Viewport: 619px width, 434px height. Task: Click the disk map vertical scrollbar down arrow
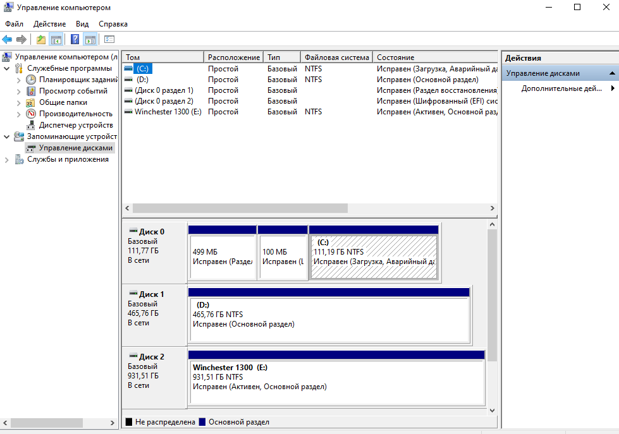click(492, 411)
